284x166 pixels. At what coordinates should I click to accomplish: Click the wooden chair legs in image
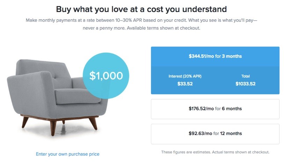pos(60,125)
